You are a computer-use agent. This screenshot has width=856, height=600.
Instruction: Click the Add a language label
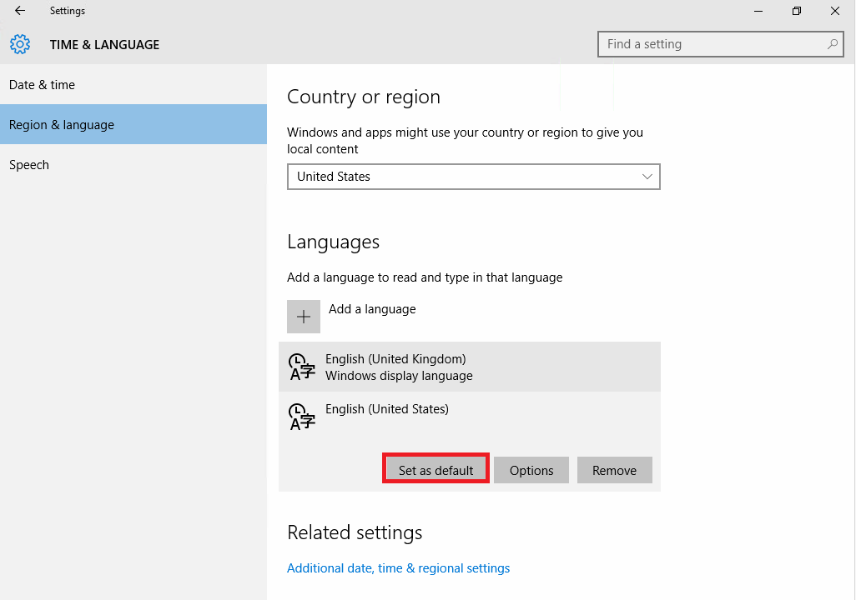tap(372, 309)
